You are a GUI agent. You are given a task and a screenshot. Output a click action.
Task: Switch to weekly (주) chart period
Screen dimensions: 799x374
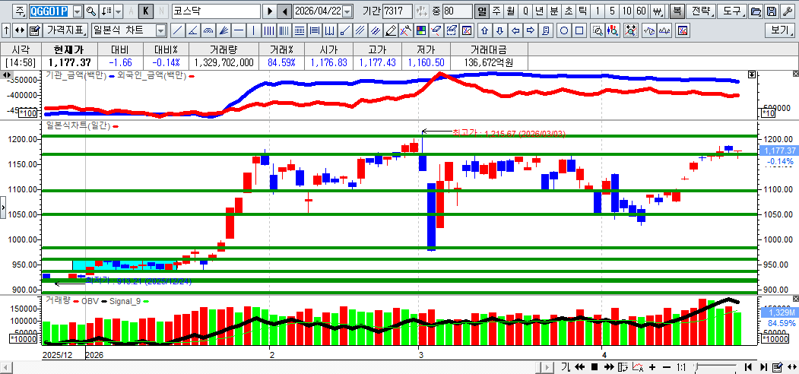tap(496, 11)
